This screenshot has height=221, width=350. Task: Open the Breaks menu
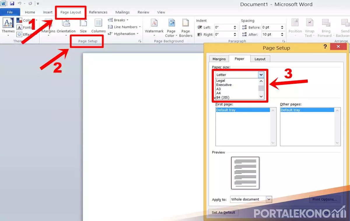point(118,20)
